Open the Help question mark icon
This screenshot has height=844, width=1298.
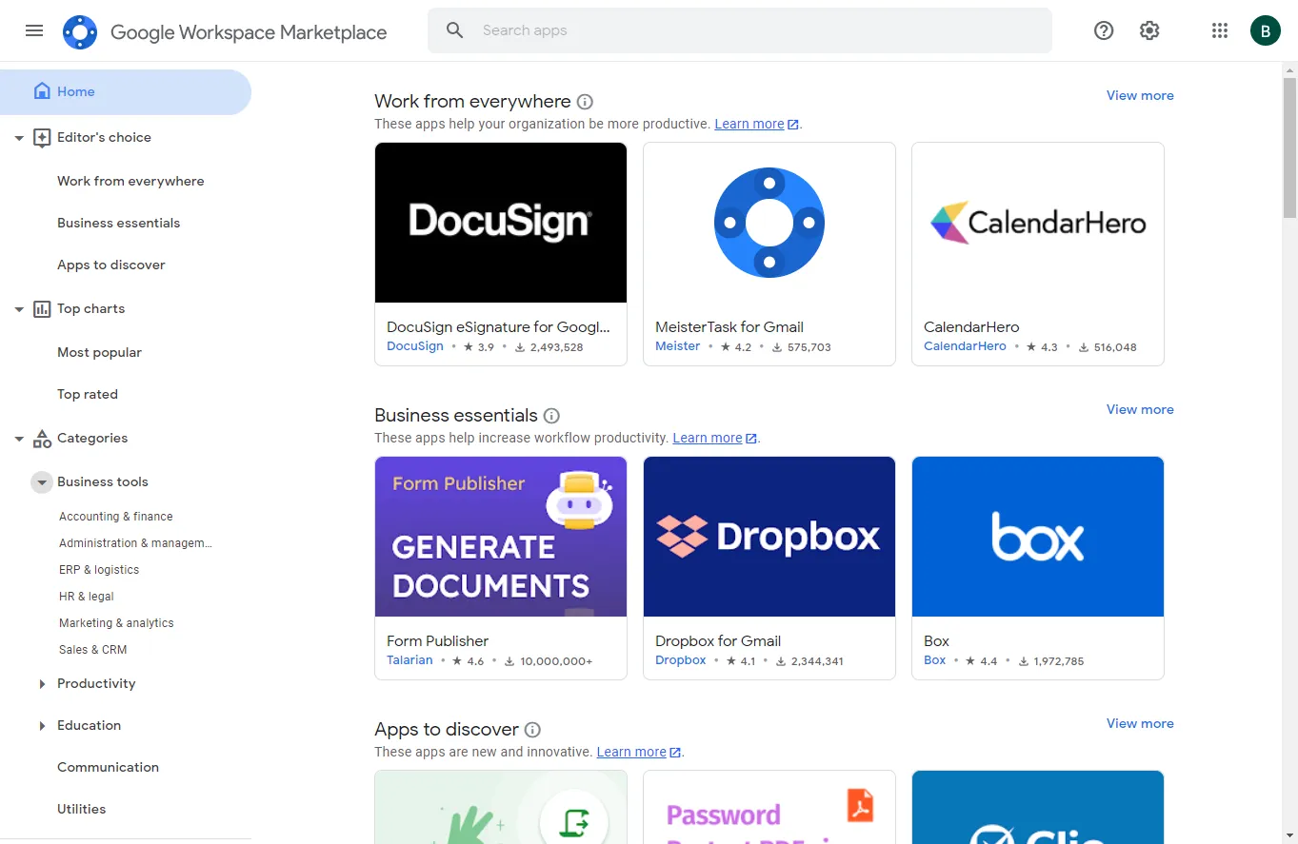coord(1104,30)
